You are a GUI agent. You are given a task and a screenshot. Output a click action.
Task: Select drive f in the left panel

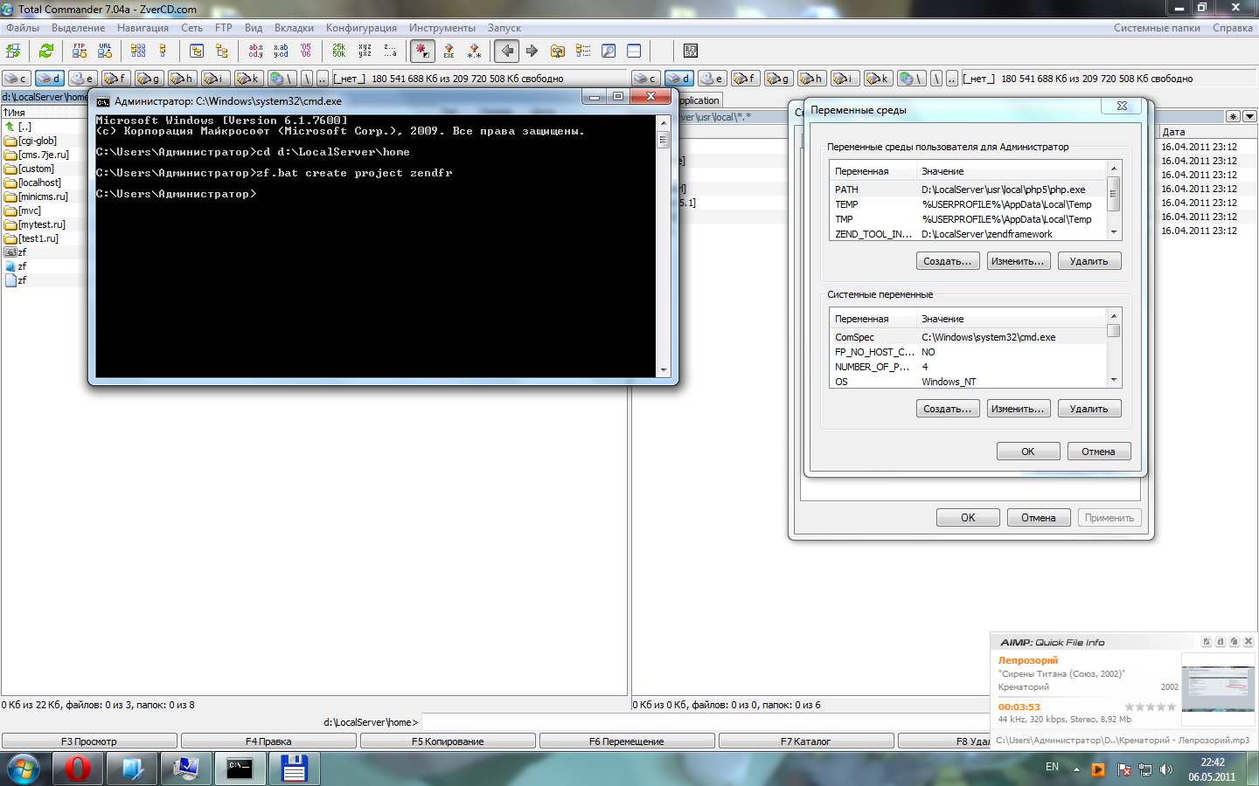(x=116, y=79)
